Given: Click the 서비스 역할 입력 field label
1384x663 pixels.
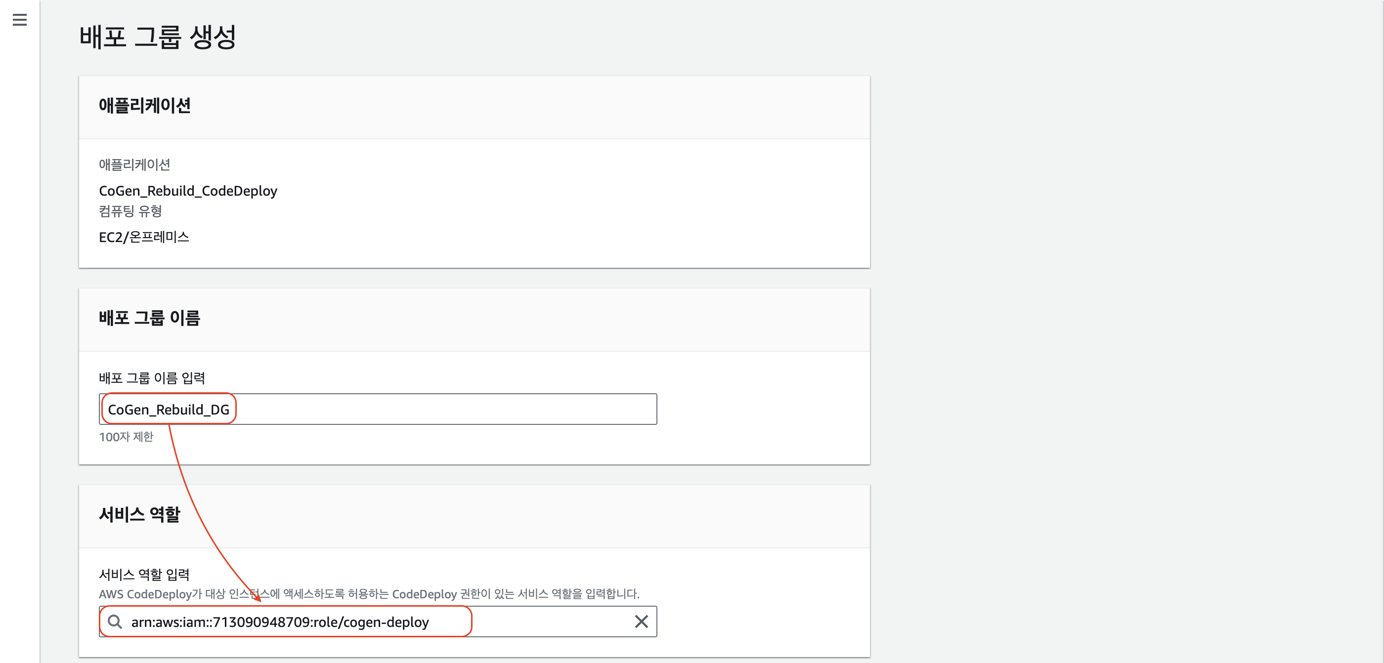Looking at the screenshot, I should click(x=144, y=575).
